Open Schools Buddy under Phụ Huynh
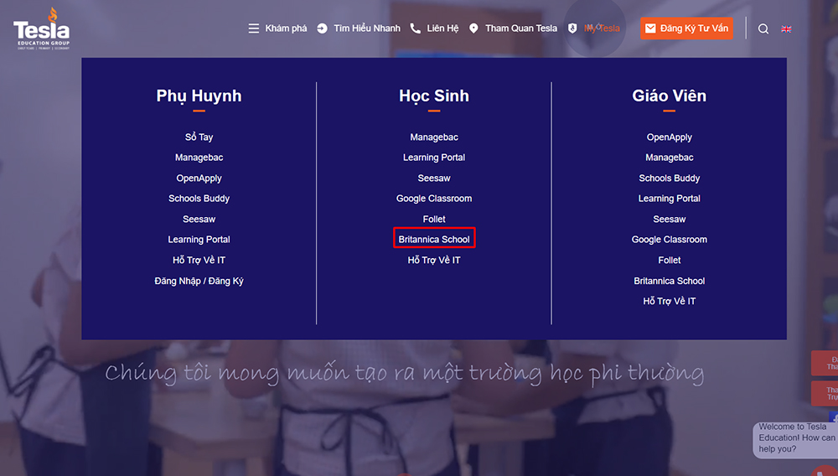838x476 pixels. [199, 199]
